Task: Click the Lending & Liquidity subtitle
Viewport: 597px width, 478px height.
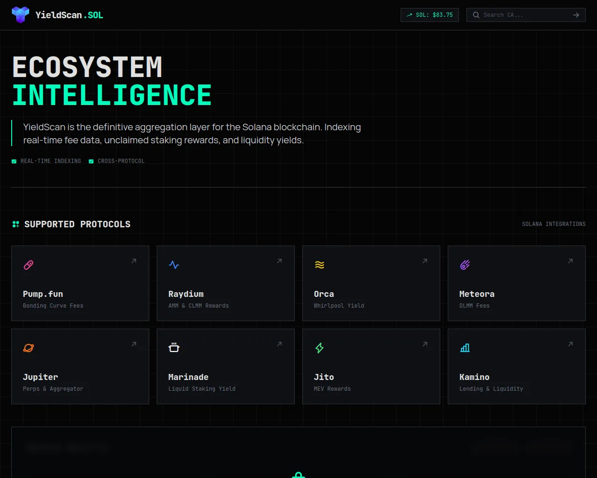Action: click(491, 389)
